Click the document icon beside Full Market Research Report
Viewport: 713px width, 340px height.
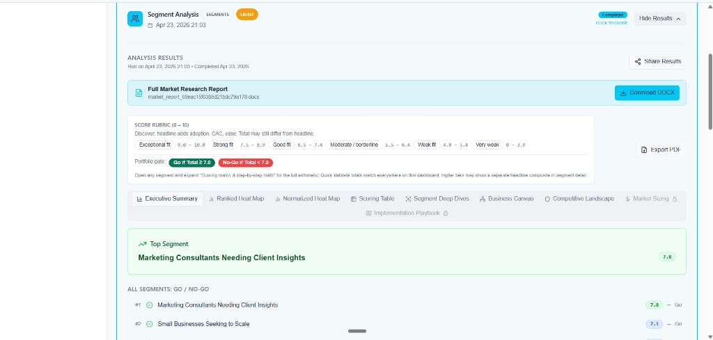pos(139,92)
